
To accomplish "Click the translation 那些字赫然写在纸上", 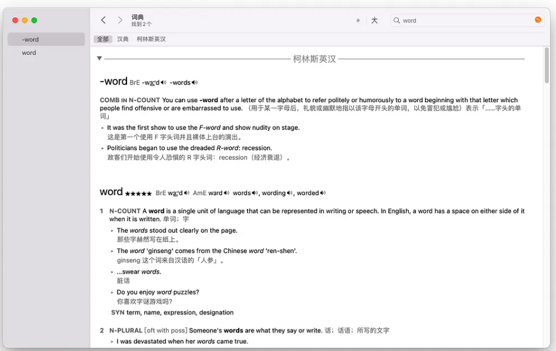I will point(148,240).
